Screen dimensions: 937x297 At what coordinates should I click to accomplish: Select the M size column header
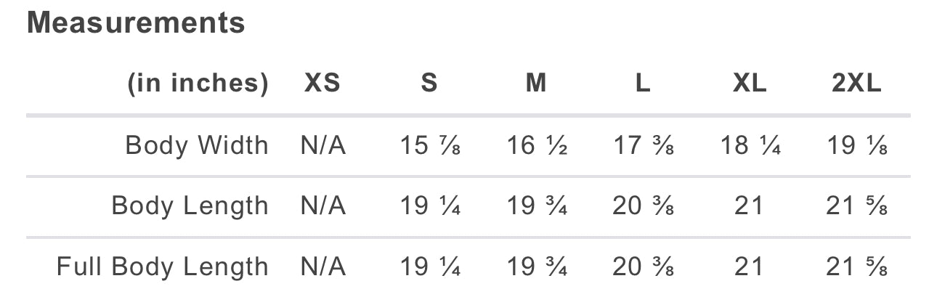pyautogui.click(x=536, y=84)
